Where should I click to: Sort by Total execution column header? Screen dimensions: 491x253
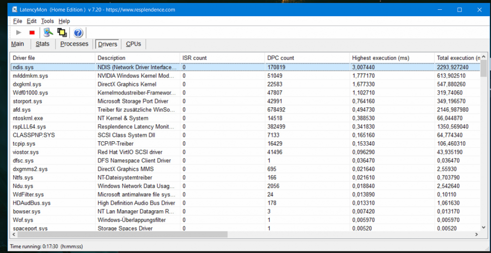point(458,58)
